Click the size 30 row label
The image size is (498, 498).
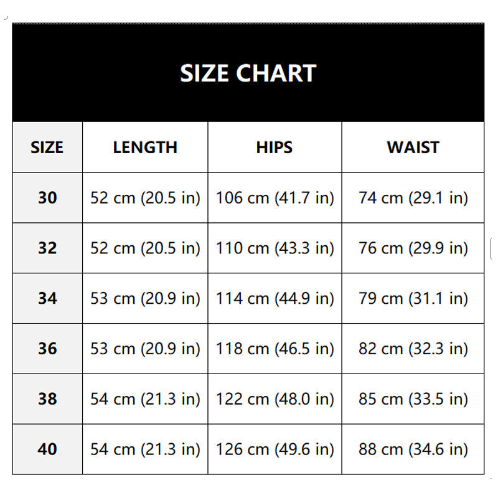click(47, 197)
